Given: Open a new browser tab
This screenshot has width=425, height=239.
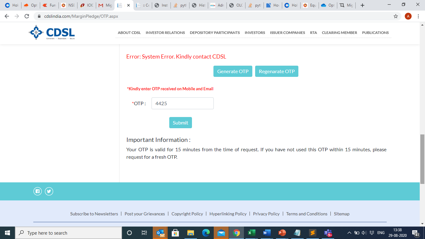Looking at the screenshot, I should 362,5.
